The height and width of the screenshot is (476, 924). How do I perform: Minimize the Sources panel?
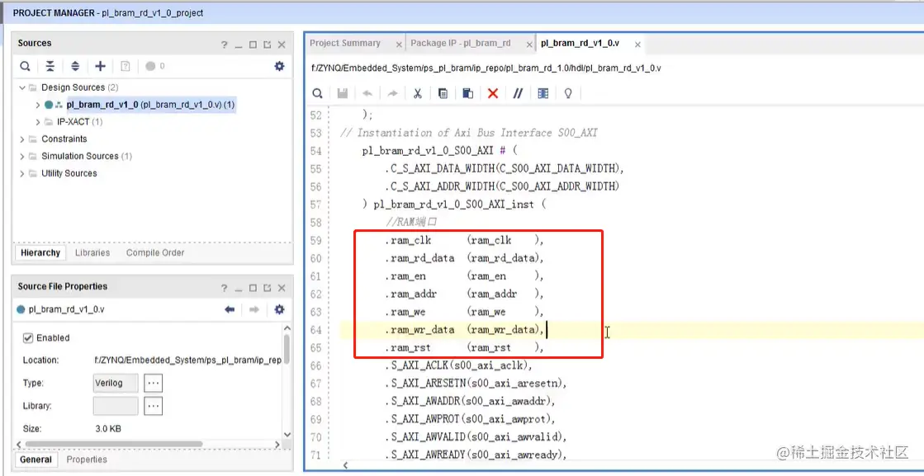238,45
